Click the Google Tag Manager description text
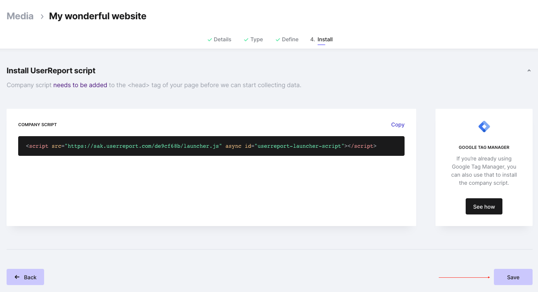 point(484,170)
